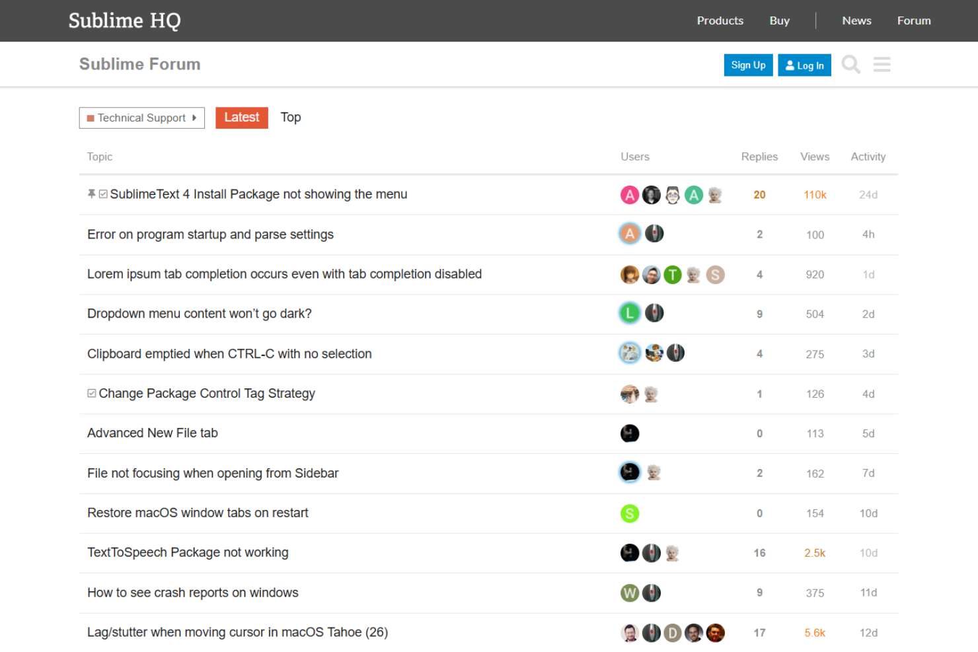Open topic 'Dropdown menu content won't go dark?'
The width and height of the screenshot is (978, 652).
(200, 314)
